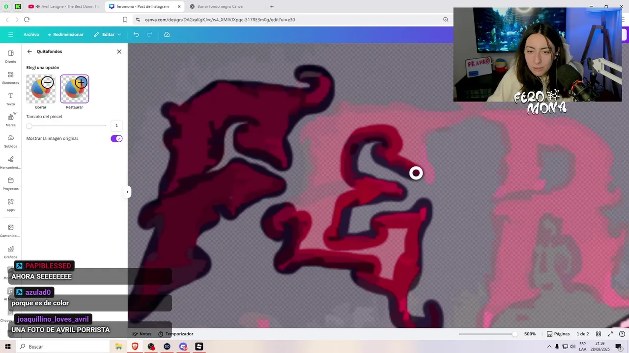
Task: Open the Archivo menu
Action: point(31,35)
